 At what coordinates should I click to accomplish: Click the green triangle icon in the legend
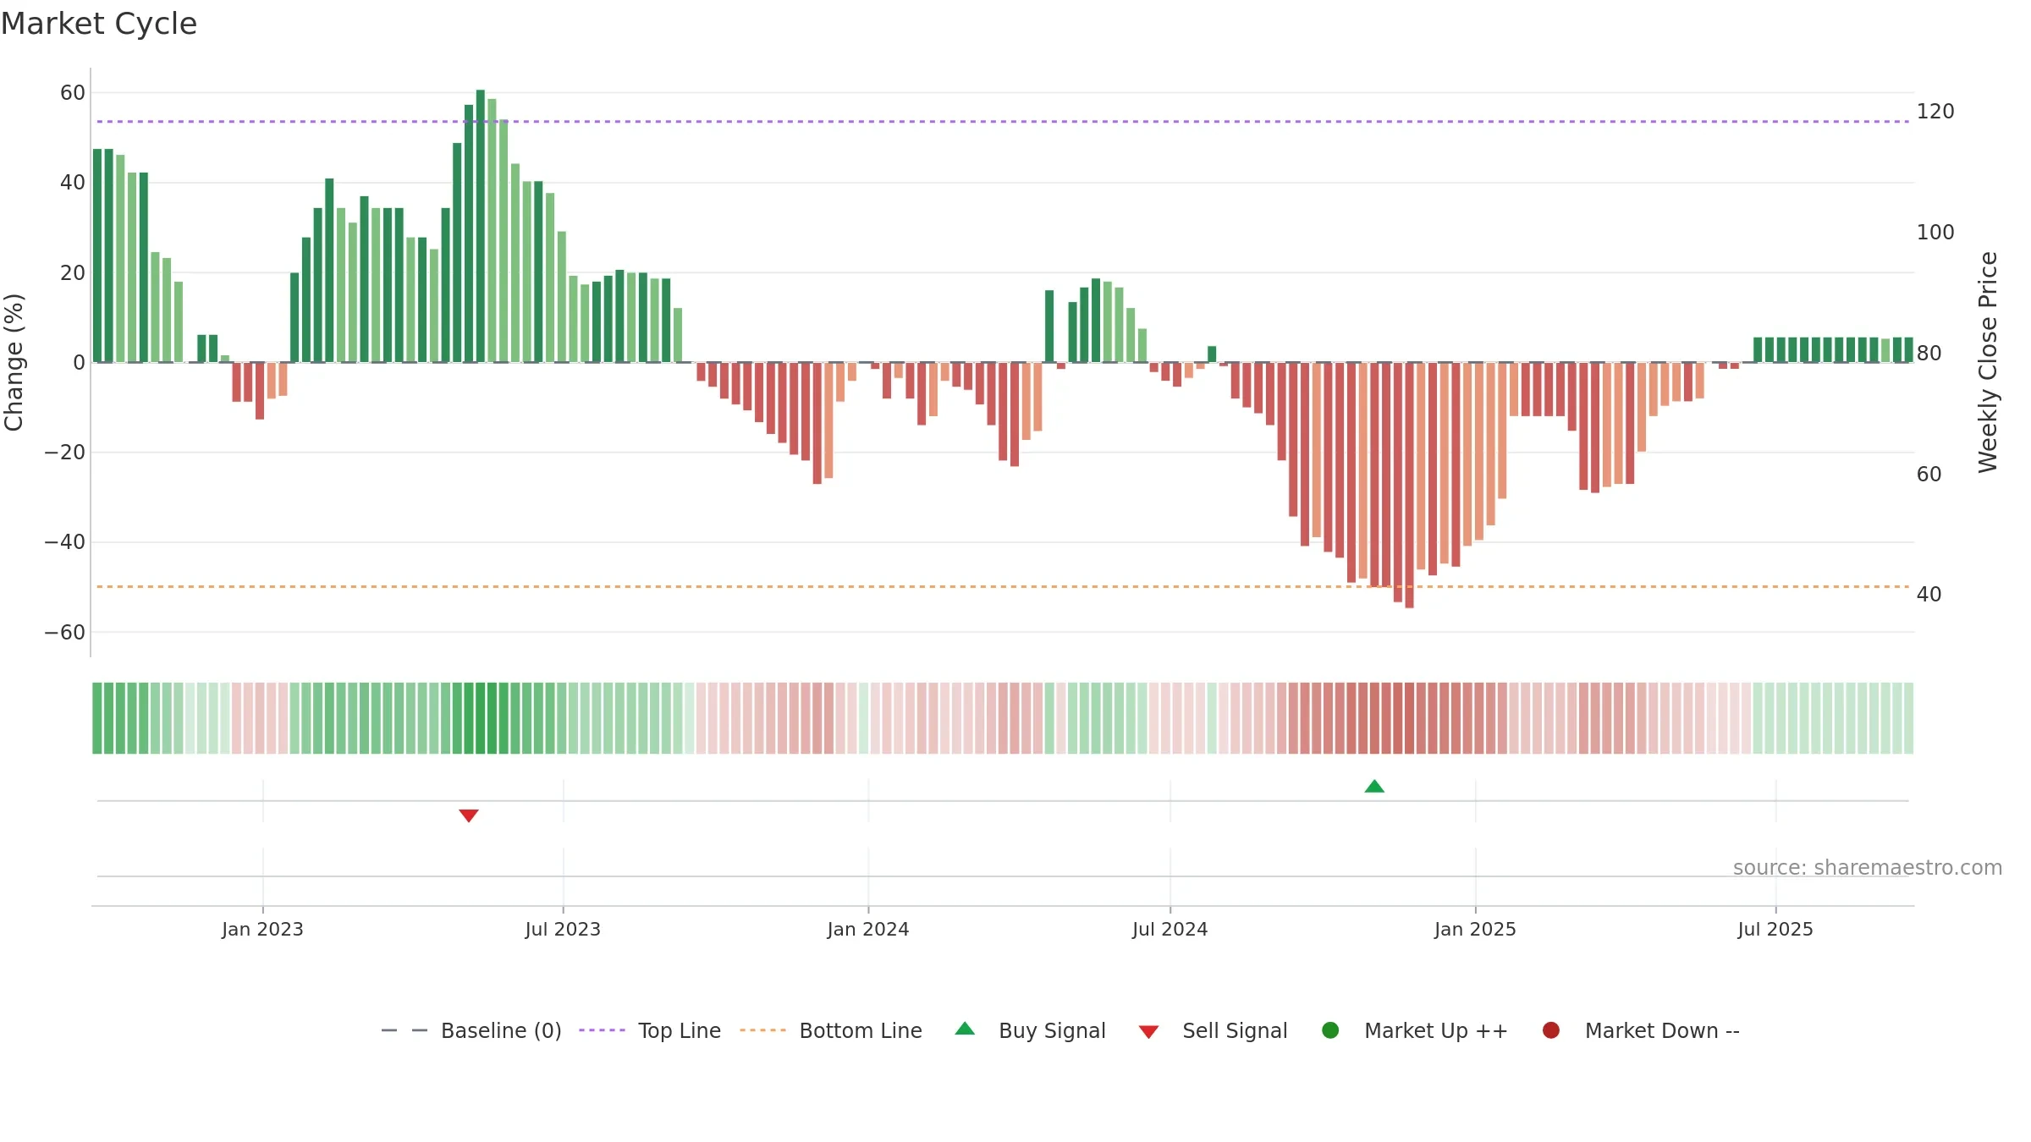click(965, 1029)
